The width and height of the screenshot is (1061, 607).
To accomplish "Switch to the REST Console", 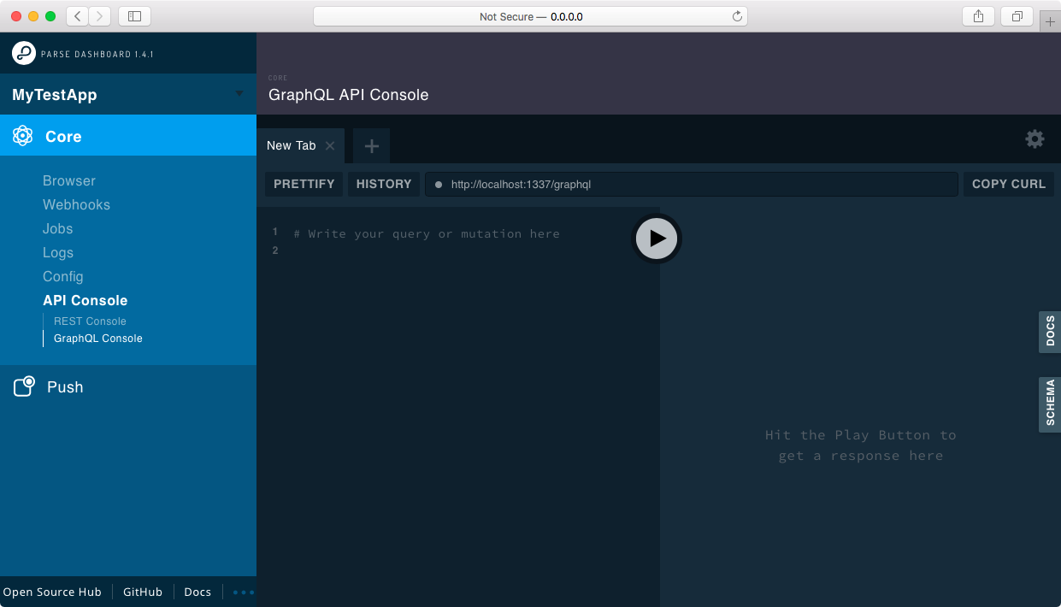I will coord(89,321).
